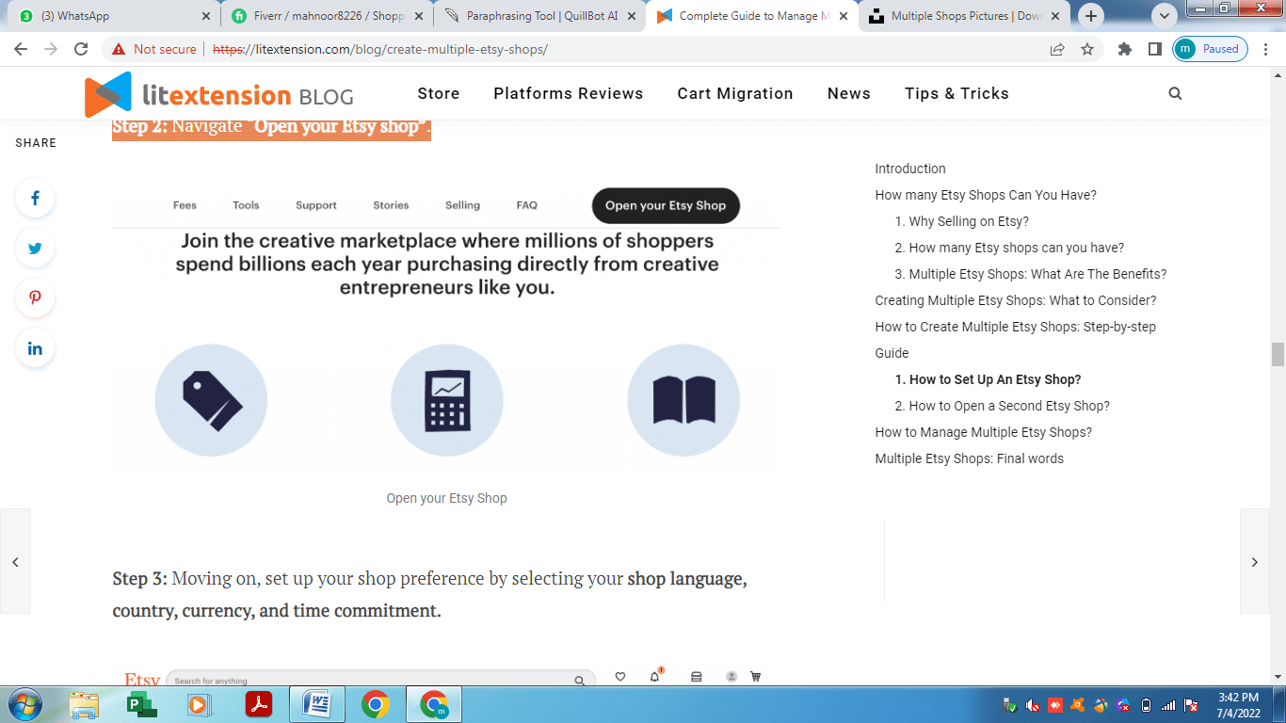The image size is (1286, 723).
Task: Click the share page icon in address bar
Action: 1057,49
